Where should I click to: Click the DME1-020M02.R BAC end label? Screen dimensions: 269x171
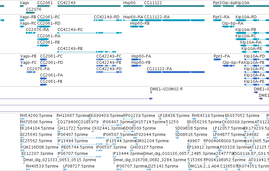[166, 89]
